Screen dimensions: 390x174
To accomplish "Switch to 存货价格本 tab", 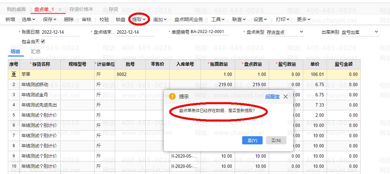I will [x=81, y=10].
